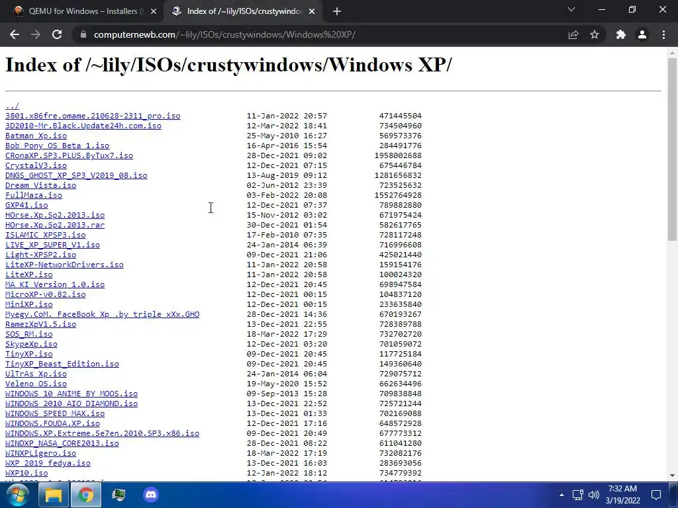Download WINDOWS_10_ANIME_BY_MOOS.iso
678x508 pixels.
coord(72,394)
